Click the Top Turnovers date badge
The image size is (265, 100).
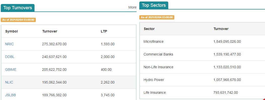(x=18, y=20)
